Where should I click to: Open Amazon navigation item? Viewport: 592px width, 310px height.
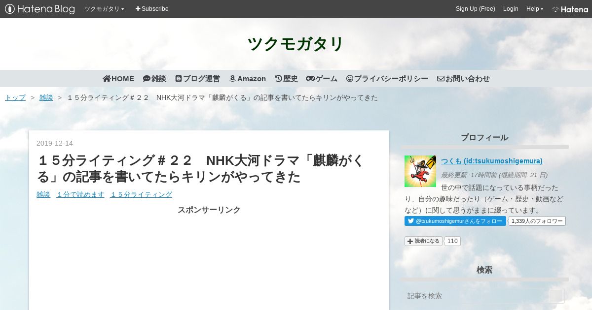pyautogui.click(x=248, y=79)
